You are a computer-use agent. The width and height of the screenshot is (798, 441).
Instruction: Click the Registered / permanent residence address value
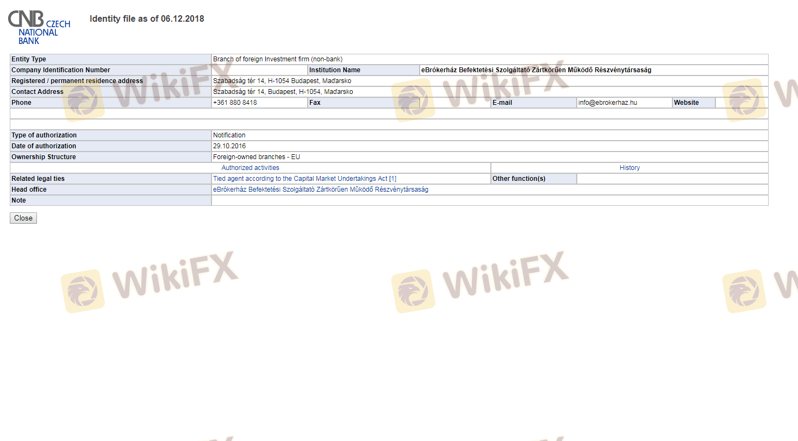282,81
